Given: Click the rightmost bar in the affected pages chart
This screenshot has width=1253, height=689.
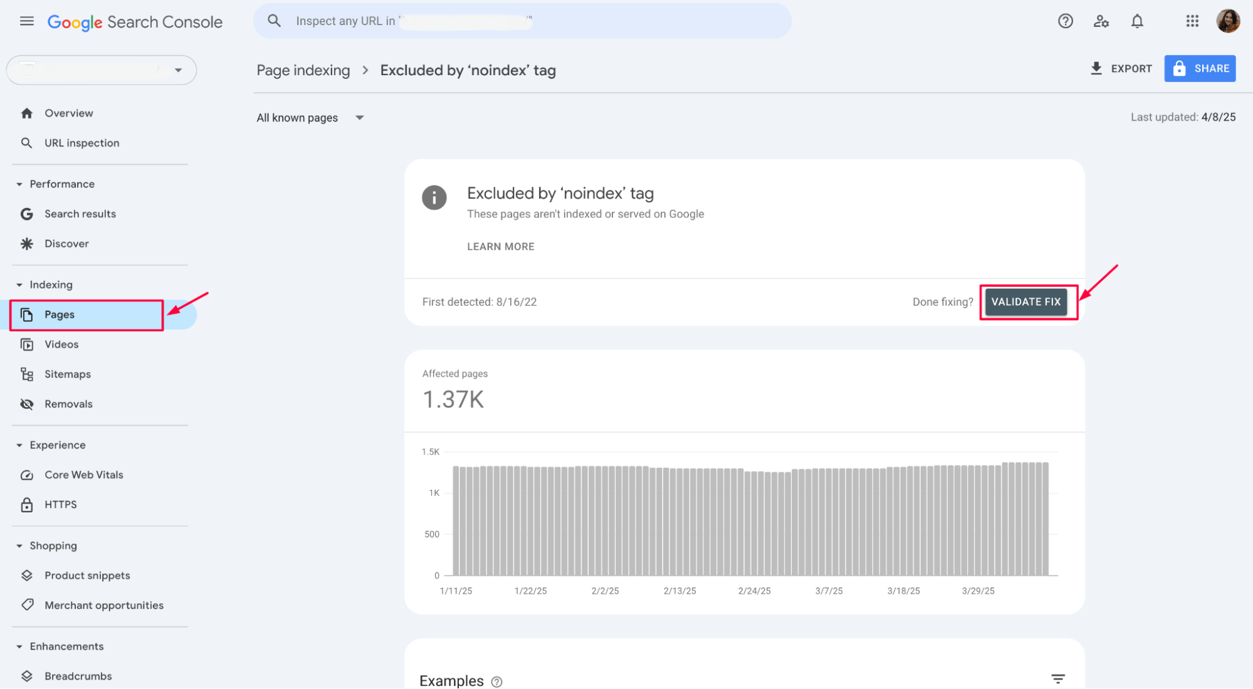Looking at the screenshot, I should pyautogui.click(x=1046, y=519).
